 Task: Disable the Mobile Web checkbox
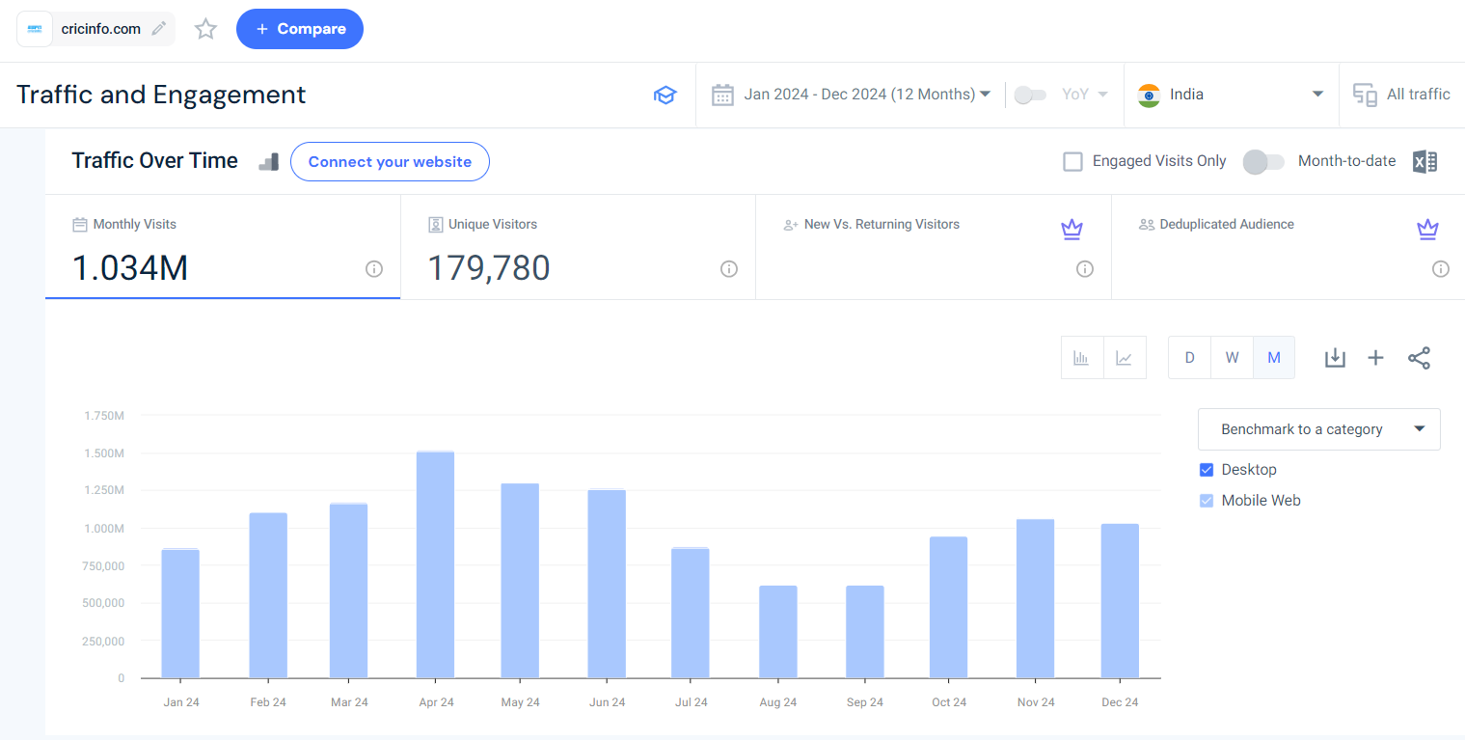point(1206,500)
